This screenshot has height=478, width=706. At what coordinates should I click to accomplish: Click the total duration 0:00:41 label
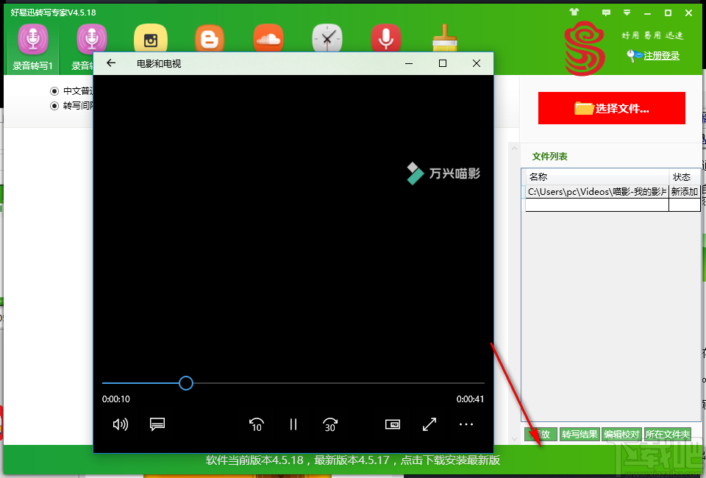click(470, 399)
